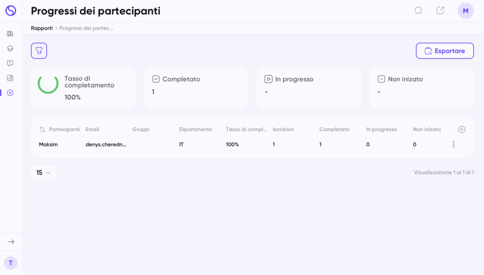Select the Completato summary card
Screen dimensions: 484x275
point(196,88)
